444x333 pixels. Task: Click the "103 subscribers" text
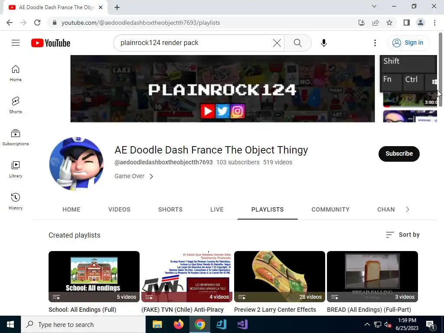238,162
